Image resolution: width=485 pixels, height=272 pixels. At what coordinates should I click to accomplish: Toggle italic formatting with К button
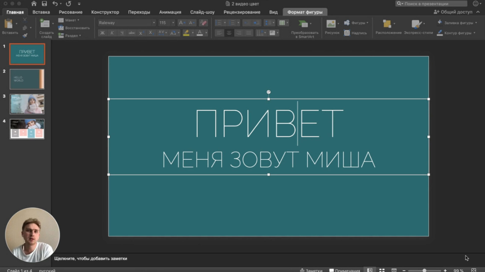pyautogui.click(x=112, y=33)
